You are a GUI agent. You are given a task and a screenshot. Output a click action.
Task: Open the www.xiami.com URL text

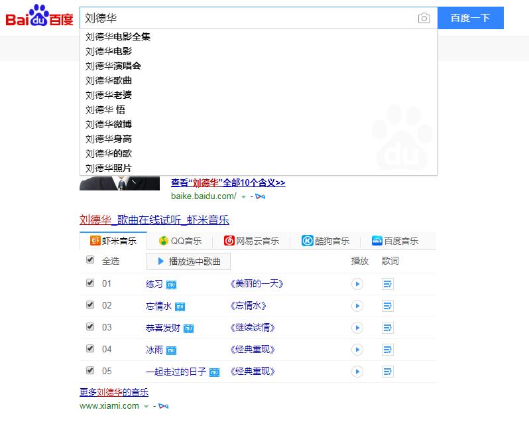point(109,406)
